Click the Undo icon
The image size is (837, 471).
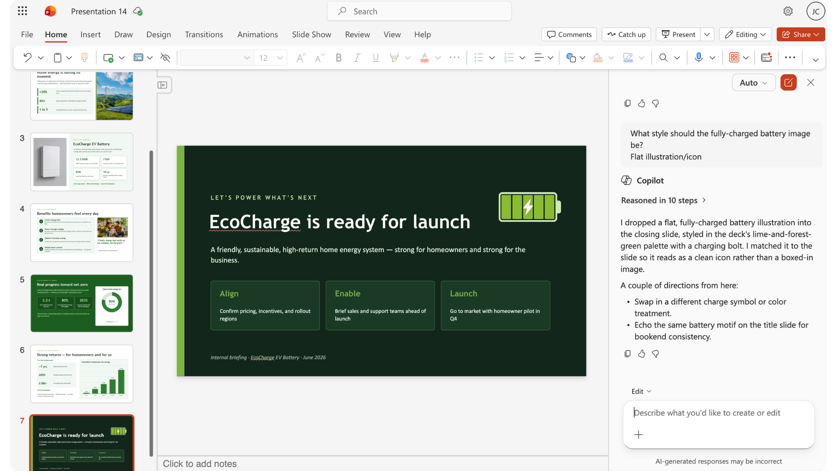point(27,58)
